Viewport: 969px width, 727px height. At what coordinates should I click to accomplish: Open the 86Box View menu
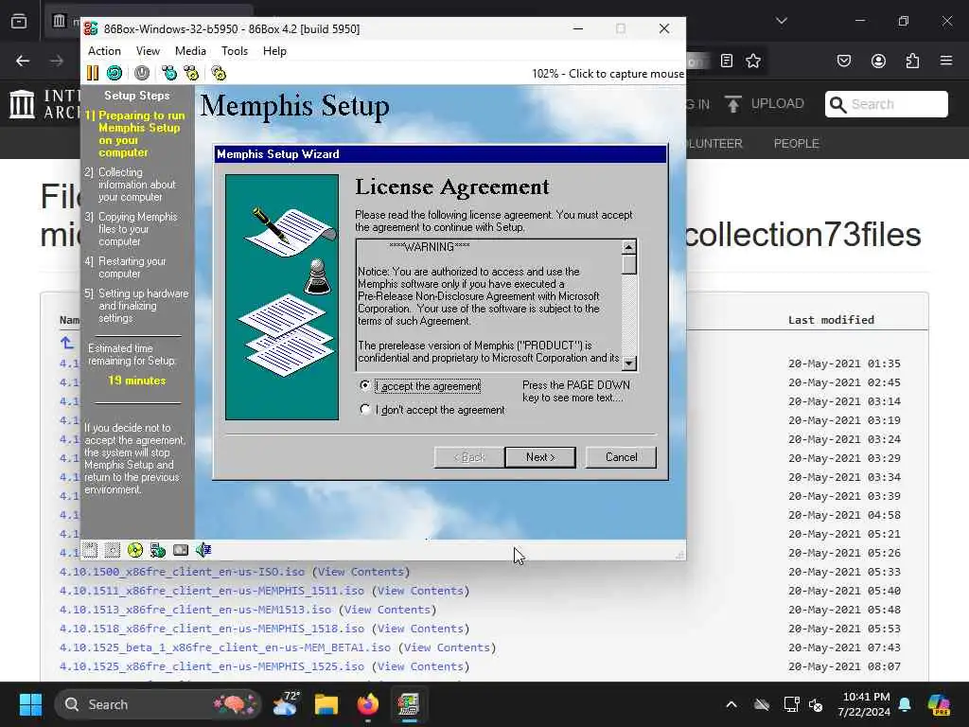148,51
